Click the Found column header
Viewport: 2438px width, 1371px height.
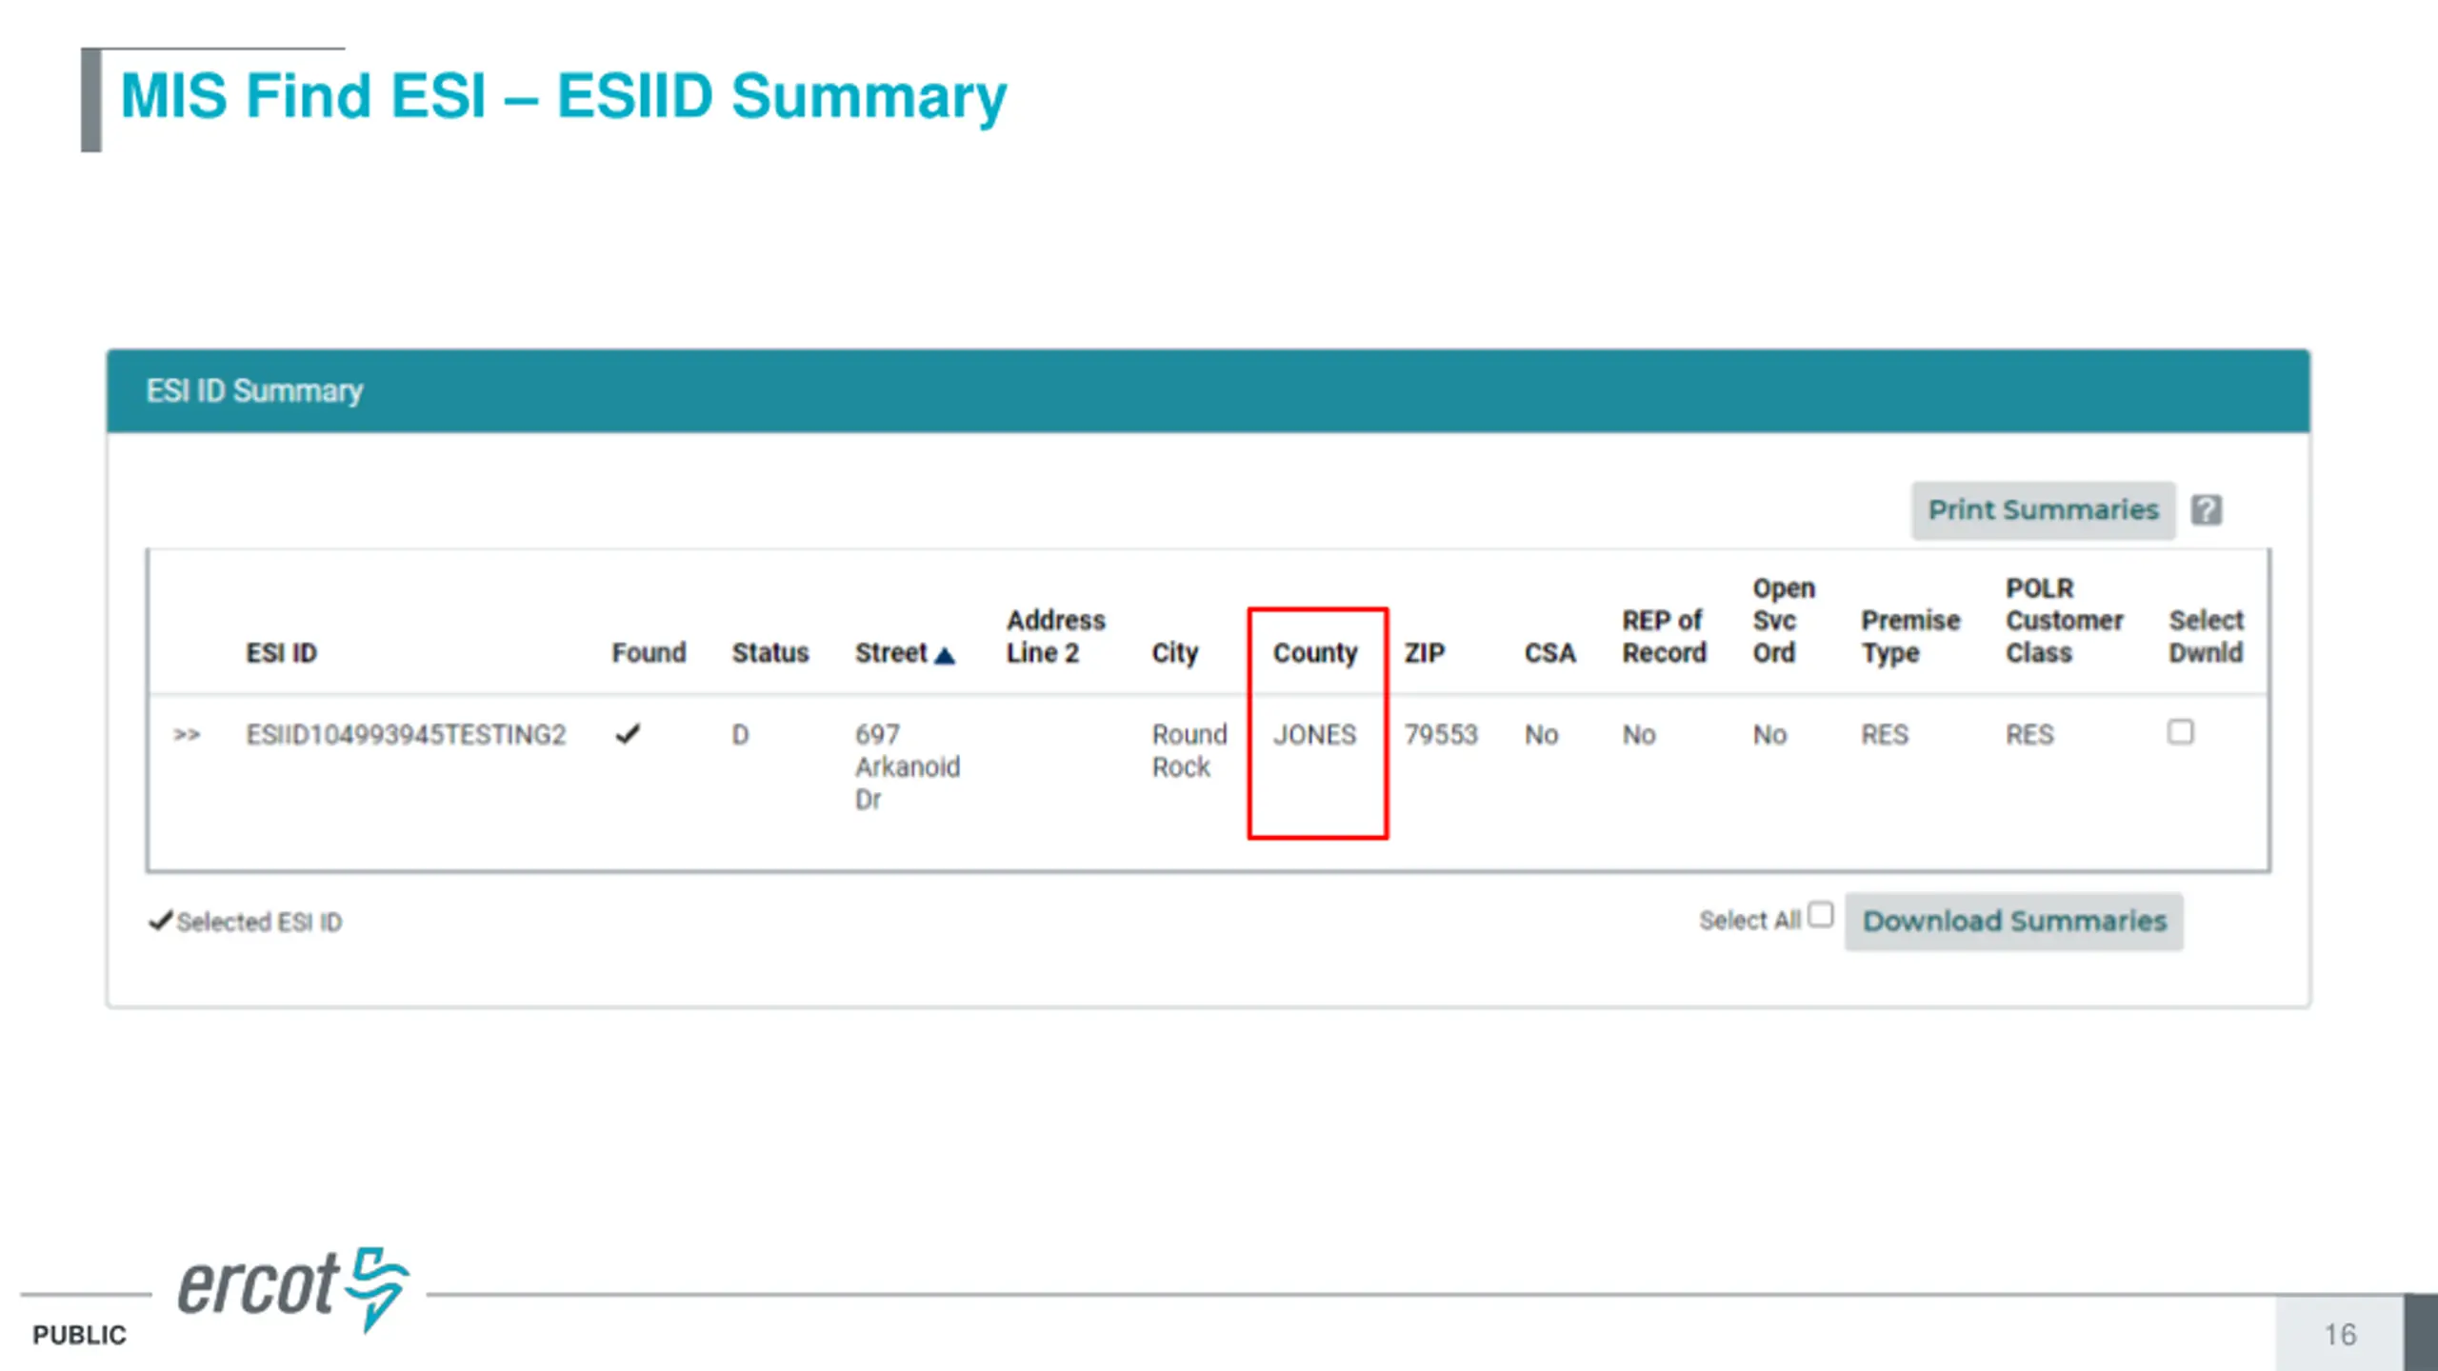coord(649,653)
